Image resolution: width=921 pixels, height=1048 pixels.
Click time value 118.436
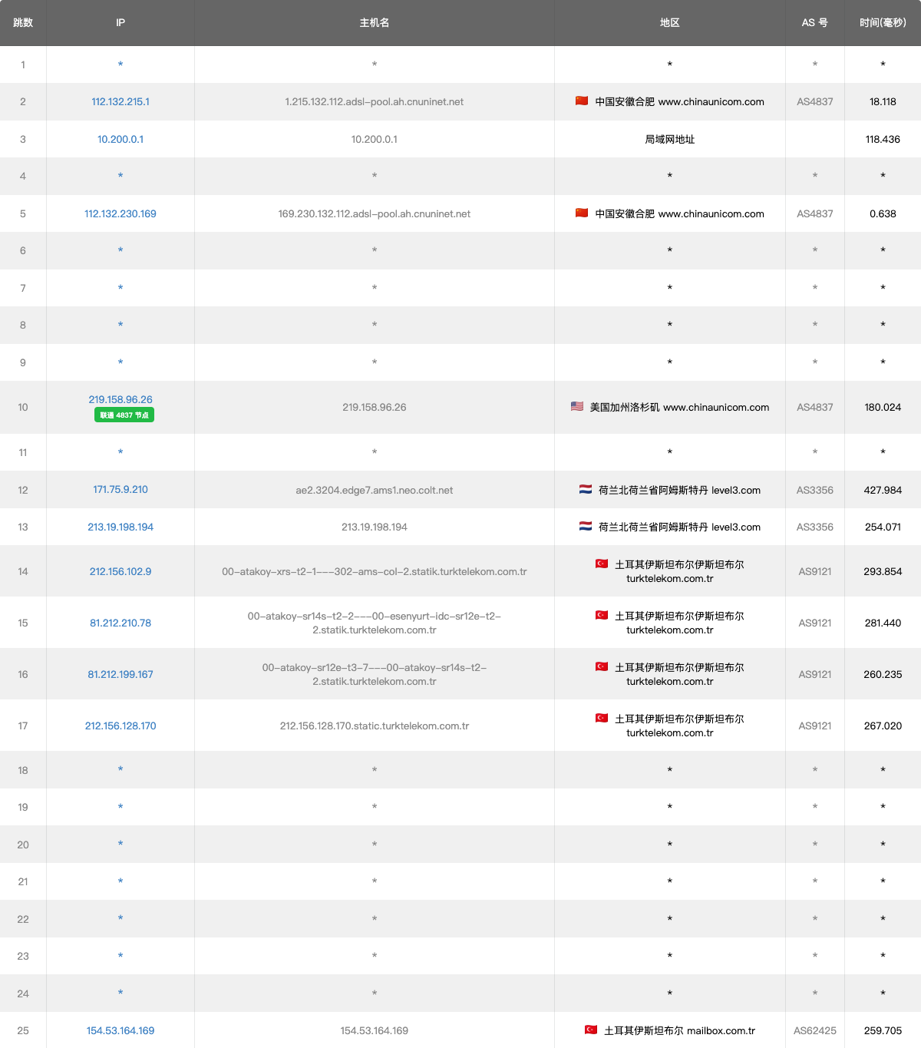click(883, 139)
